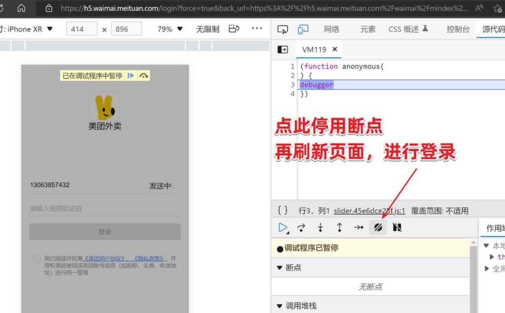Click the 美团外卖 kangaroo logo
Viewport: 505px width, 313px height.
[x=105, y=106]
